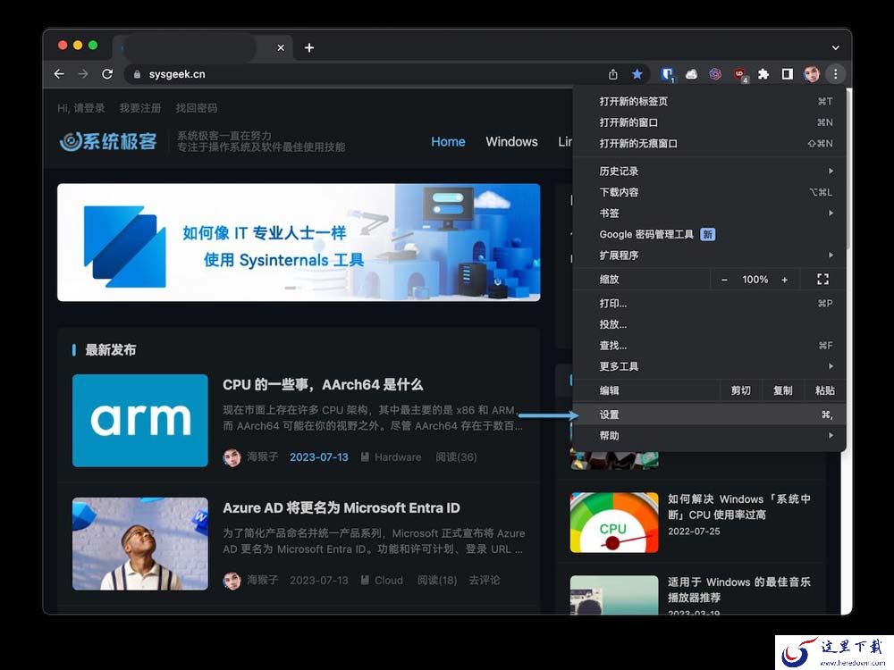
Task: Open the profile avatar in toolbar
Action: click(812, 74)
